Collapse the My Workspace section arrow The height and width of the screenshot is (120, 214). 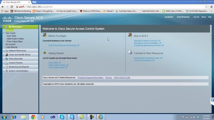4,27
